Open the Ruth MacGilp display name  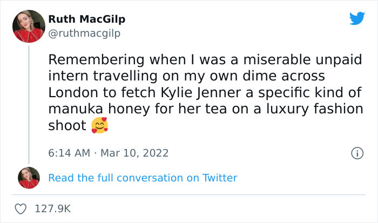click(87, 19)
